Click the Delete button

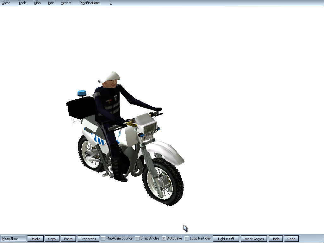click(x=35, y=239)
